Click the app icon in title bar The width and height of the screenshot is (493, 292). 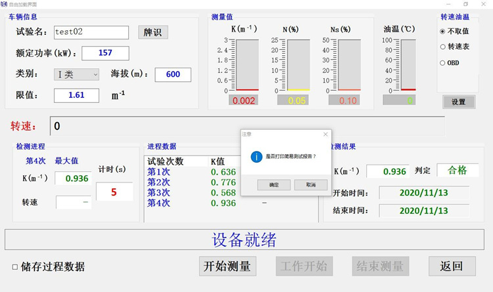[x=4, y=4]
